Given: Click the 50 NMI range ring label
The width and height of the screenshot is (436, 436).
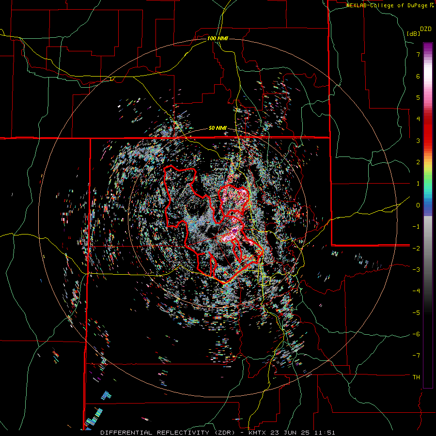Looking at the screenshot, I should pyautogui.click(x=218, y=128).
